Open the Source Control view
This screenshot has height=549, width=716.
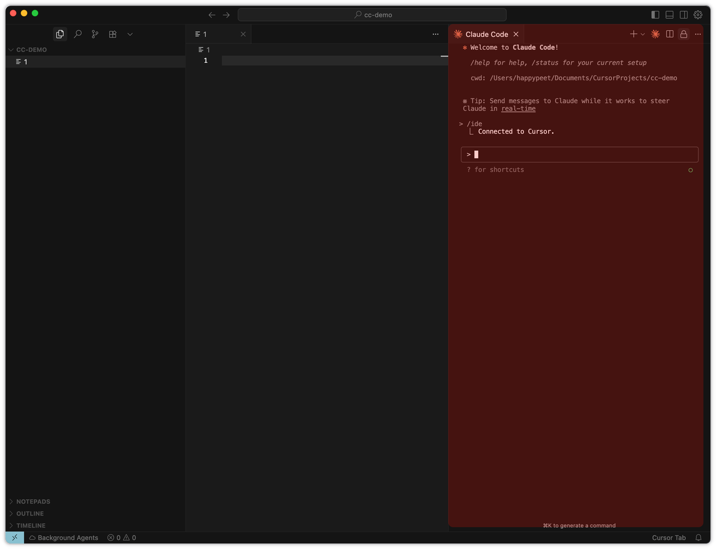95,34
